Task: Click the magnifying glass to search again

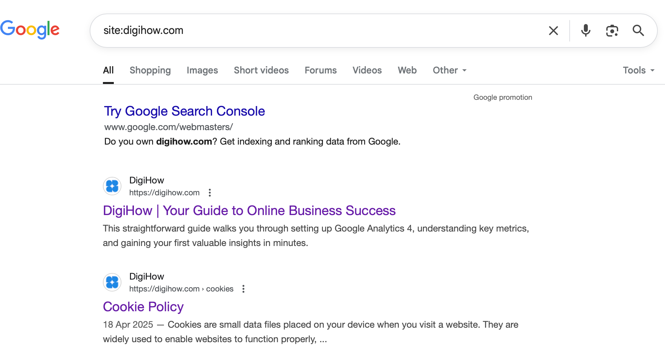Action: pyautogui.click(x=638, y=30)
